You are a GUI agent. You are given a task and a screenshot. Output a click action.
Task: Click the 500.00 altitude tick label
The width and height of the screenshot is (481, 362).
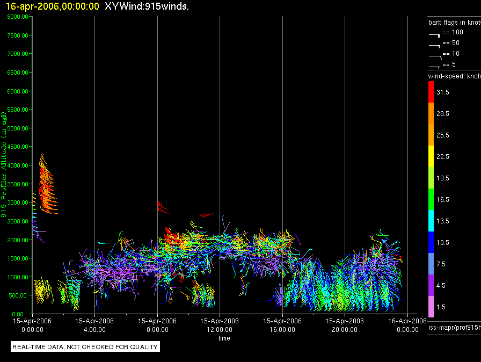pyautogui.click(x=18, y=295)
